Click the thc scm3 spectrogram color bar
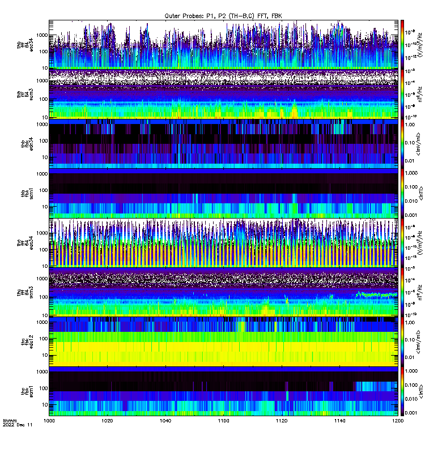Image resolution: width=425 pixels, height=453 pixels. [402, 292]
